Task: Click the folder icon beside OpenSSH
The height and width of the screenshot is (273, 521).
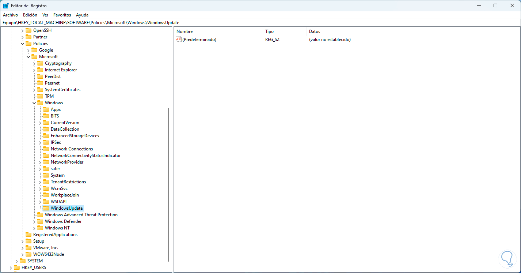Action: (28, 30)
